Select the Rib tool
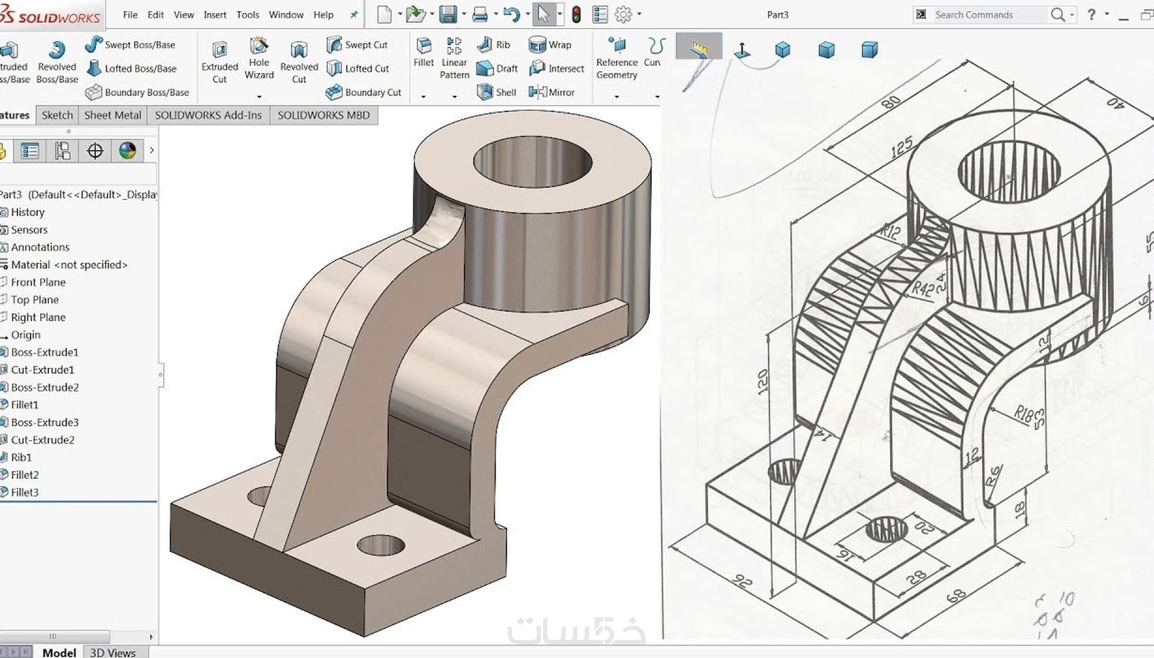The height and width of the screenshot is (658, 1154). click(494, 45)
